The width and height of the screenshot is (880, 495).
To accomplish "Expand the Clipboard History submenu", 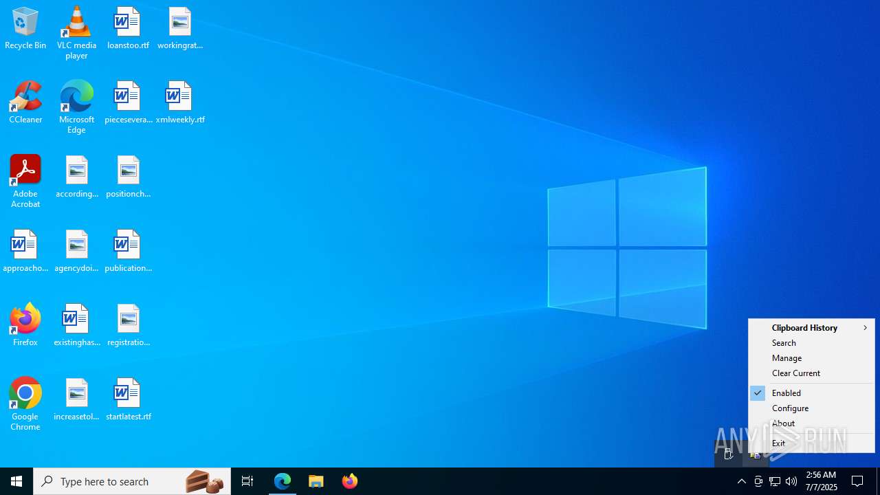I will (811, 328).
